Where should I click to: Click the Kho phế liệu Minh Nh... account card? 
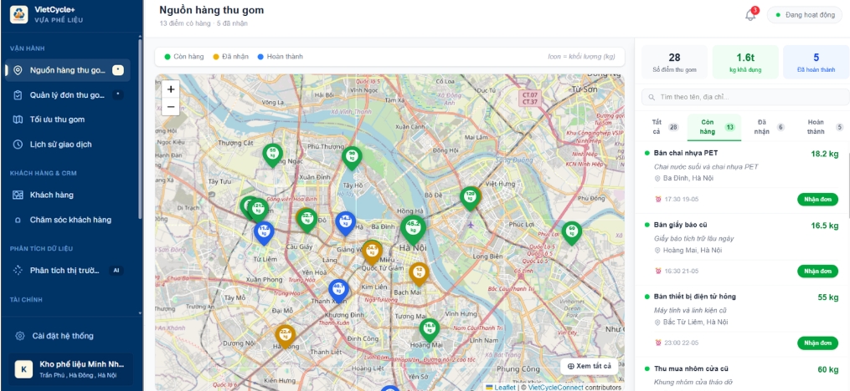click(x=71, y=369)
